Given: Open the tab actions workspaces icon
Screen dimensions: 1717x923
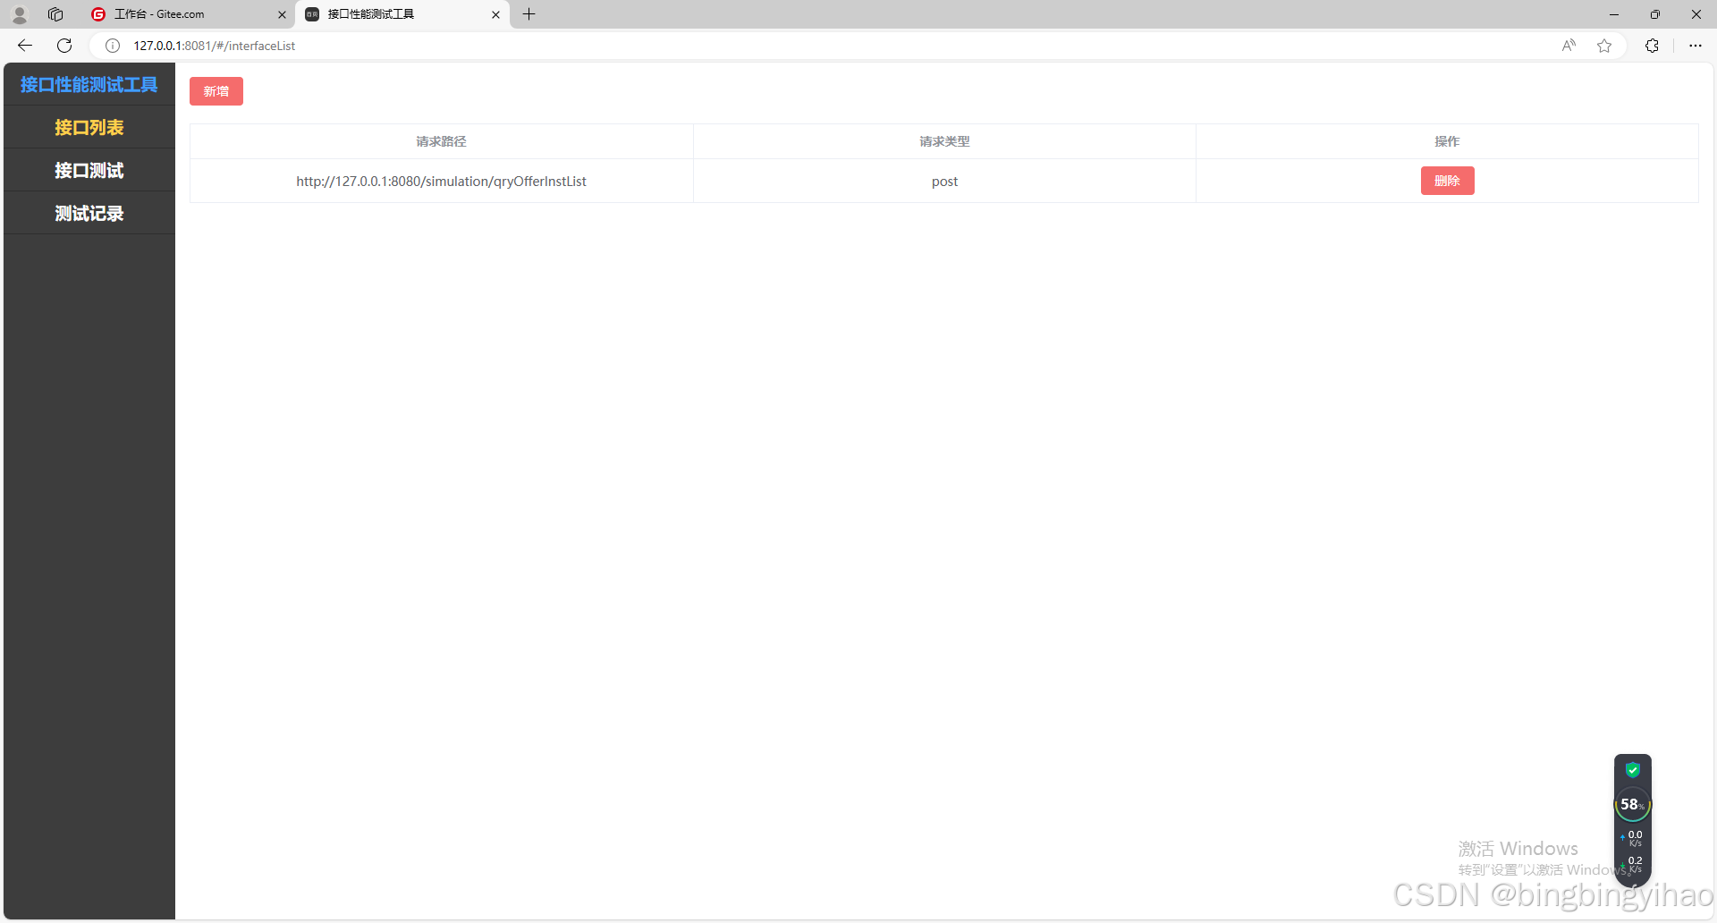Looking at the screenshot, I should 55,14.
